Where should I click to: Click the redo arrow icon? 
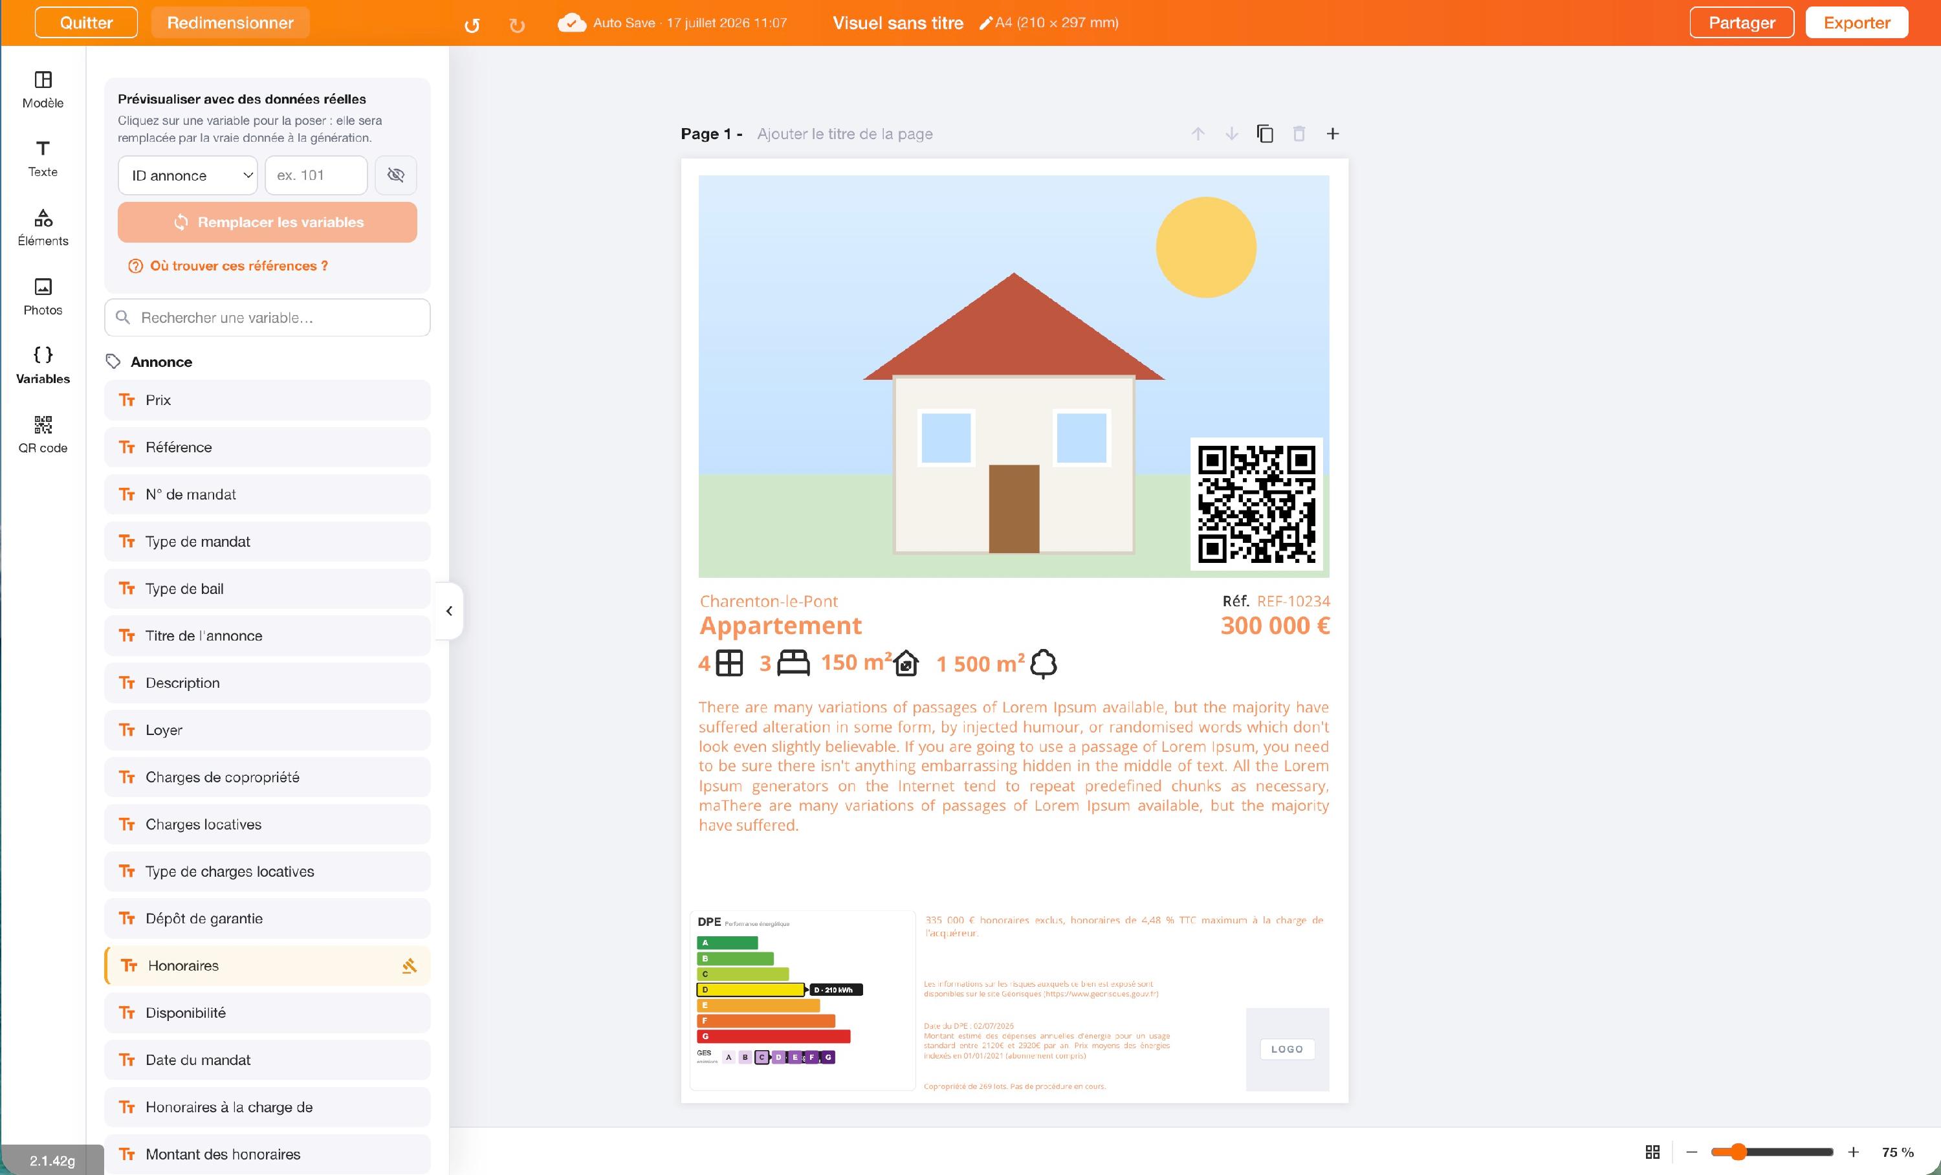(x=517, y=25)
